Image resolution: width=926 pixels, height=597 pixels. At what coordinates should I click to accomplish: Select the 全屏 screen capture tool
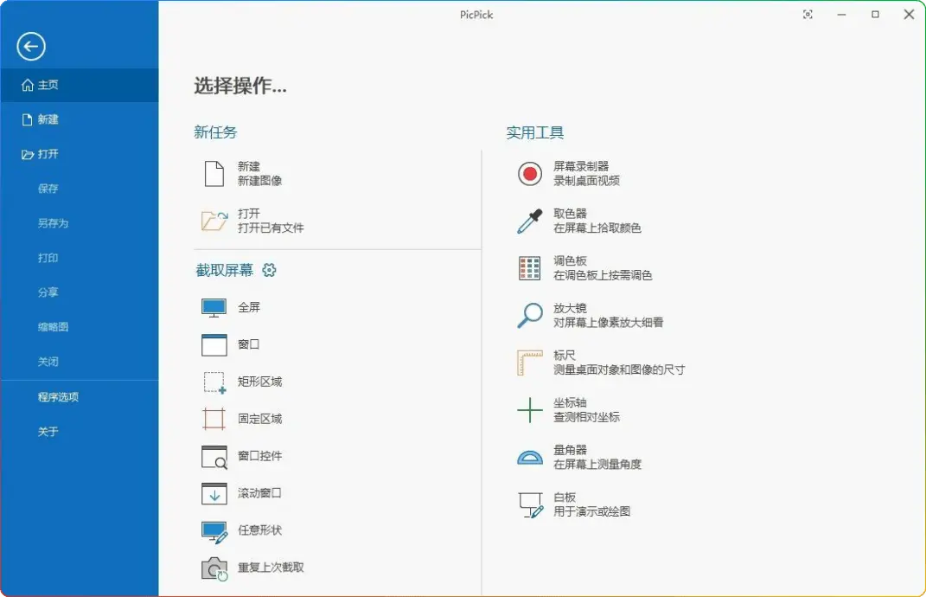250,307
